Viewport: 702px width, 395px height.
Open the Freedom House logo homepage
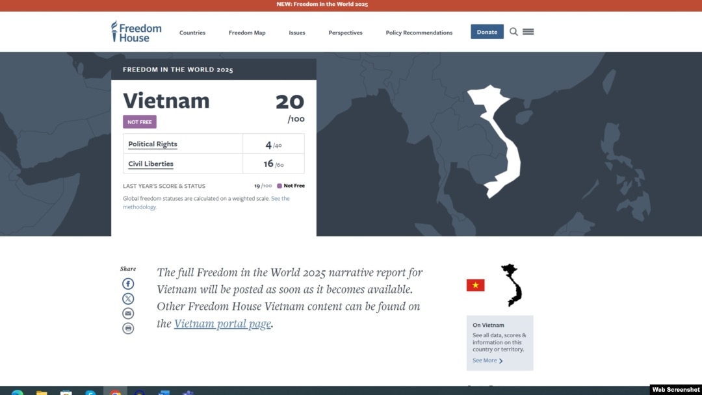click(136, 31)
